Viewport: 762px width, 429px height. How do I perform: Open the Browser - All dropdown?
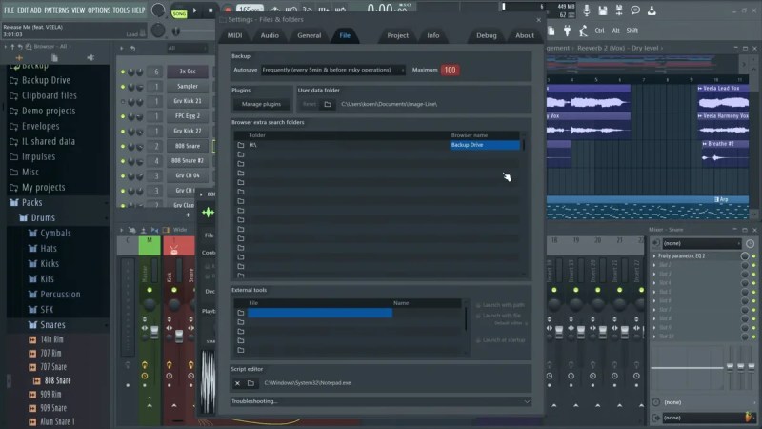(53, 47)
